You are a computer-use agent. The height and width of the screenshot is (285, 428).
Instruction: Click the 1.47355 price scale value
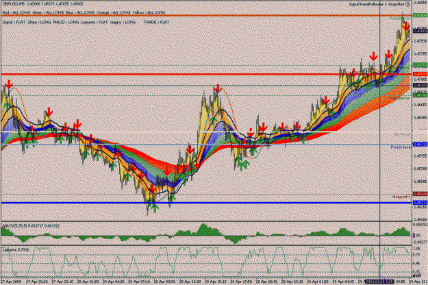click(x=420, y=53)
